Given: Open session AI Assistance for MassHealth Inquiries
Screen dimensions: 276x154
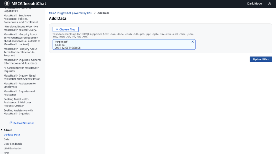Looking at the screenshot, I should [x=21, y=69].
